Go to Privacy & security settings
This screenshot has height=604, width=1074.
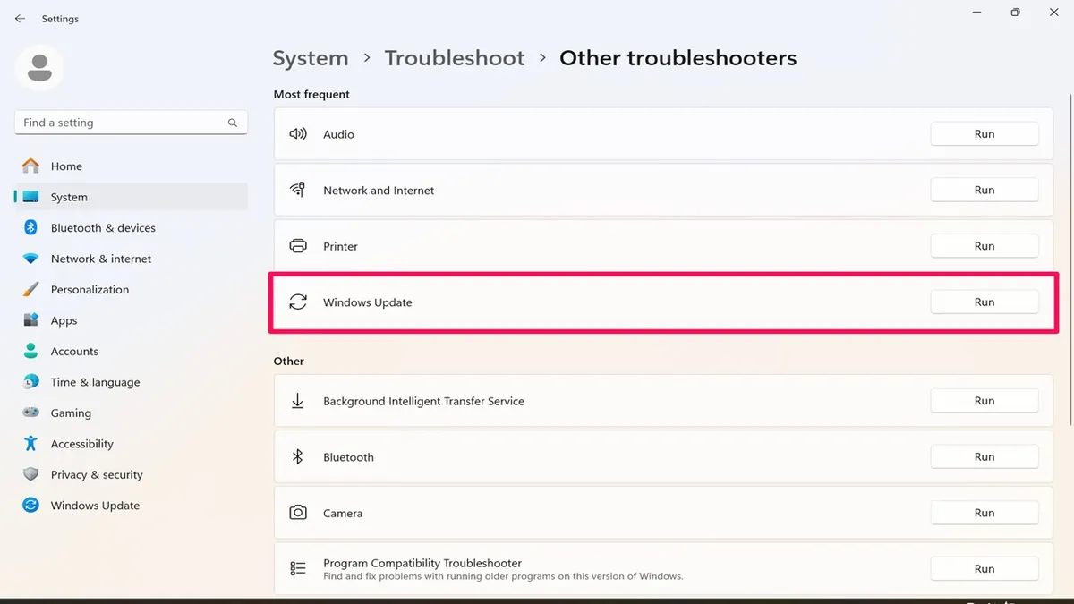pos(132,474)
